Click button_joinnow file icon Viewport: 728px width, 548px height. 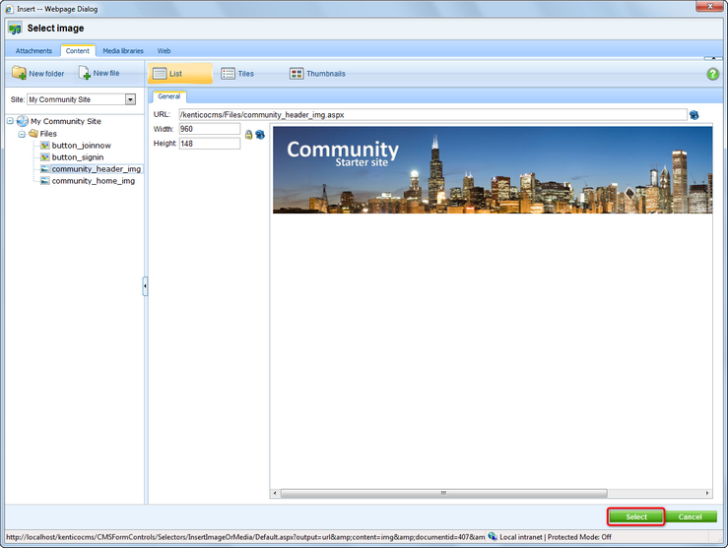[45, 145]
